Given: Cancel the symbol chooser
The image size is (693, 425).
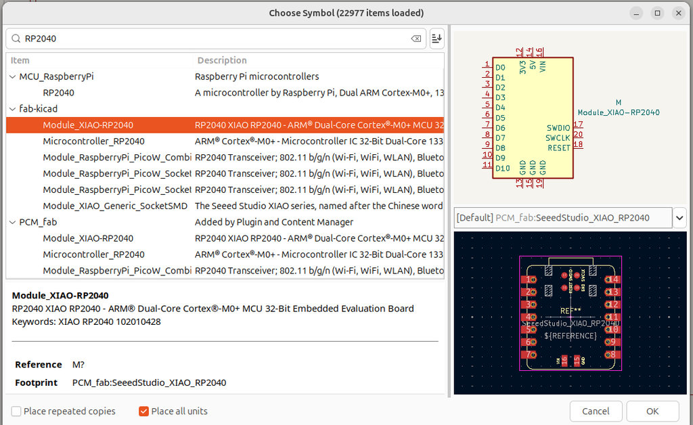Looking at the screenshot, I should [x=596, y=411].
